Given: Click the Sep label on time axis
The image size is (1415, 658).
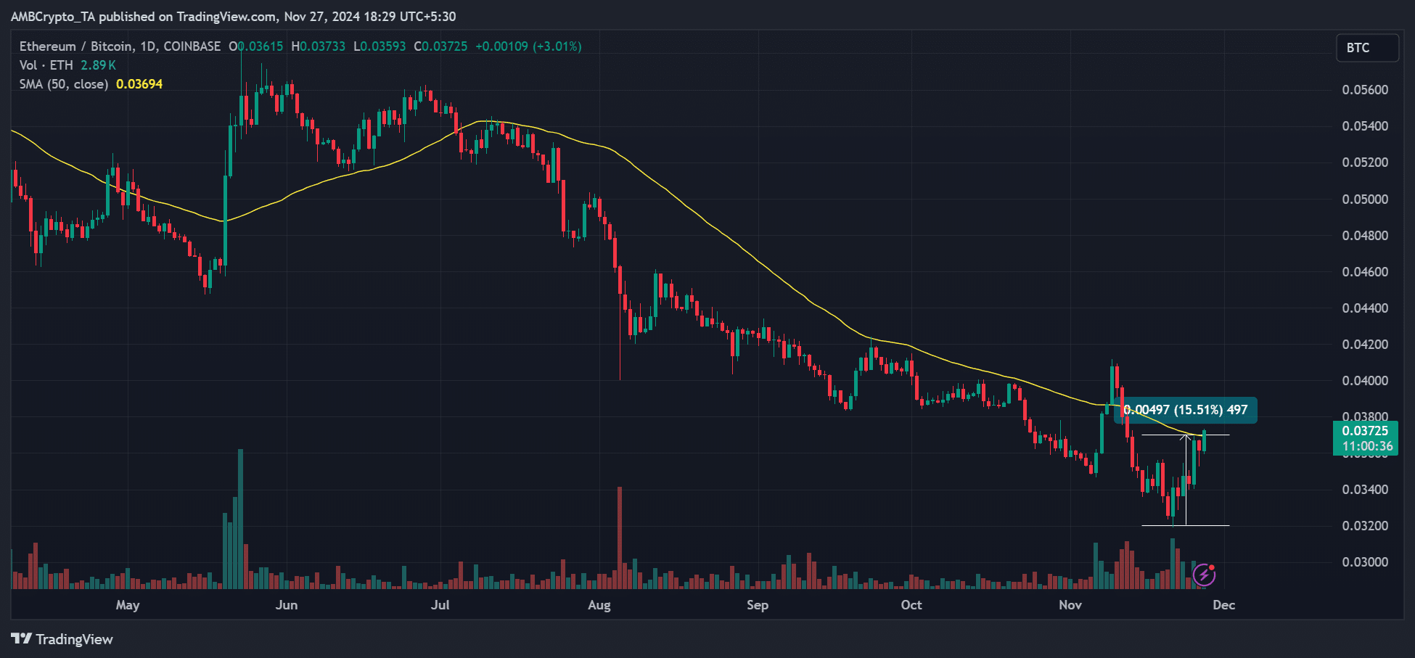Looking at the screenshot, I should 758,605.
